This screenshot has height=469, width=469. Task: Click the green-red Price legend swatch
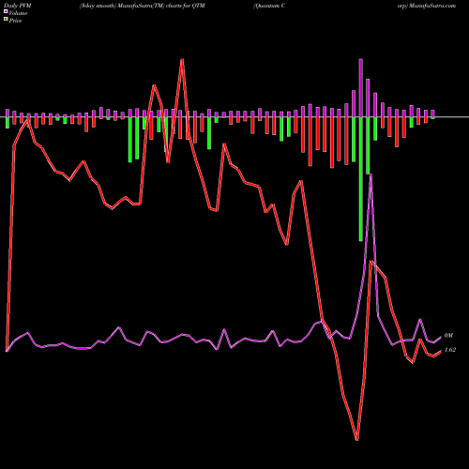(x=6, y=20)
